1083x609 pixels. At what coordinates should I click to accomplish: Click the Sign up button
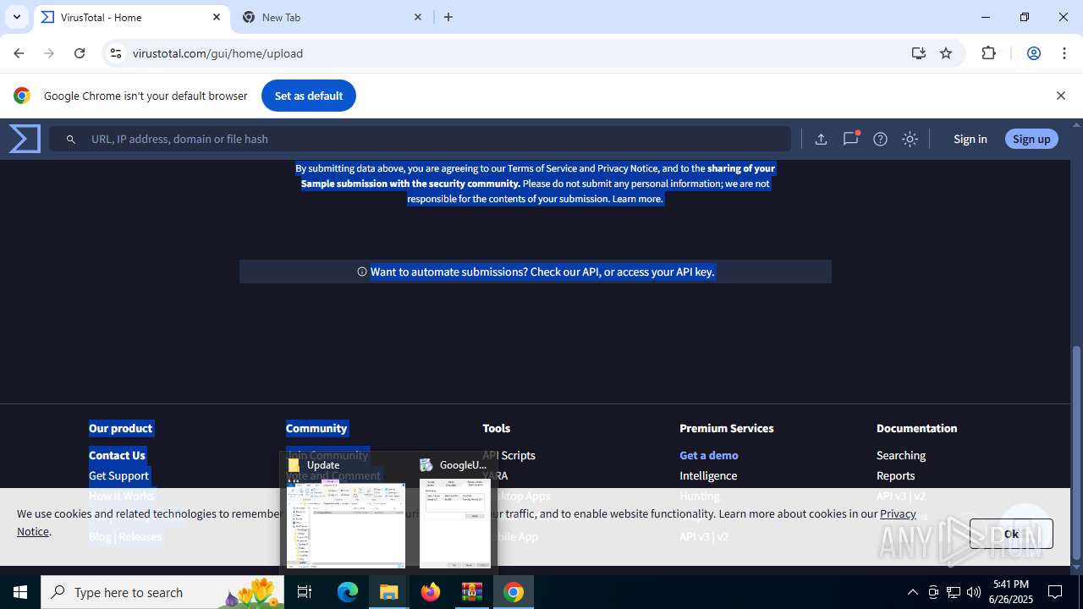pos(1031,139)
